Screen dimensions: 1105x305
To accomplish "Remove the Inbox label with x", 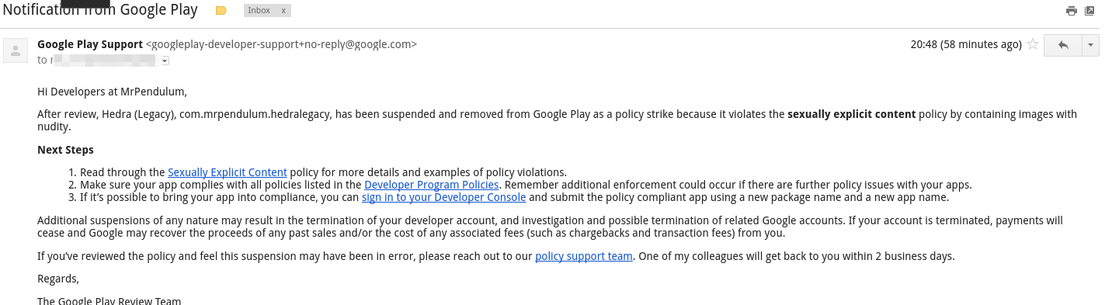I will 283,11.
